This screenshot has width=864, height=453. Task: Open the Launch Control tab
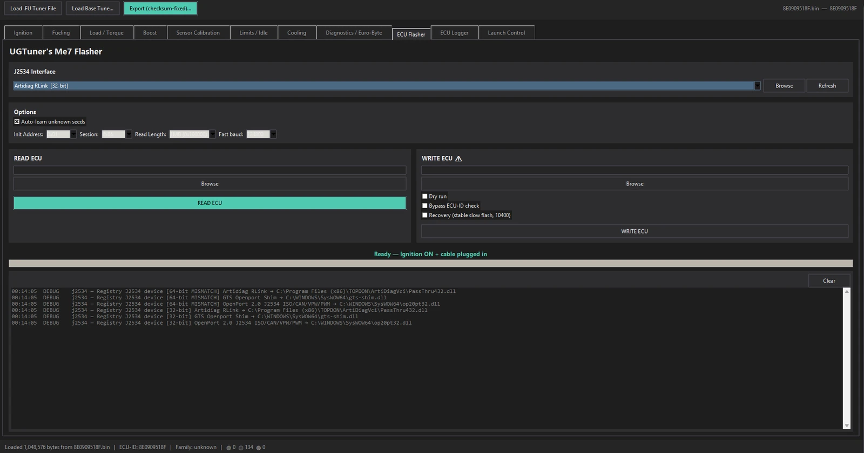(x=507, y=33)
